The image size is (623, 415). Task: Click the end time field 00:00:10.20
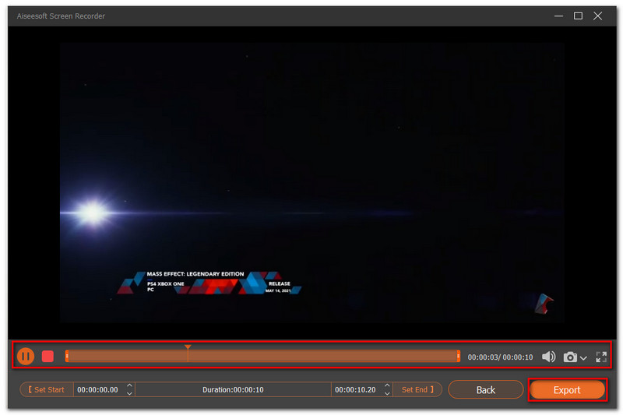coord(355,389)
